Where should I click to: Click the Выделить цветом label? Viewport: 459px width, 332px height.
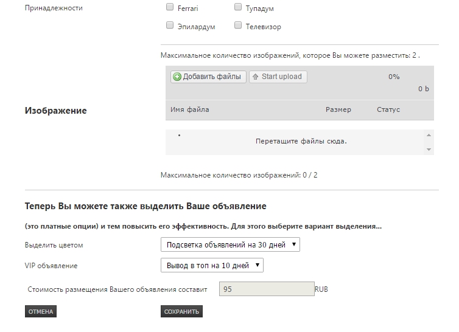tap(54, 245)
